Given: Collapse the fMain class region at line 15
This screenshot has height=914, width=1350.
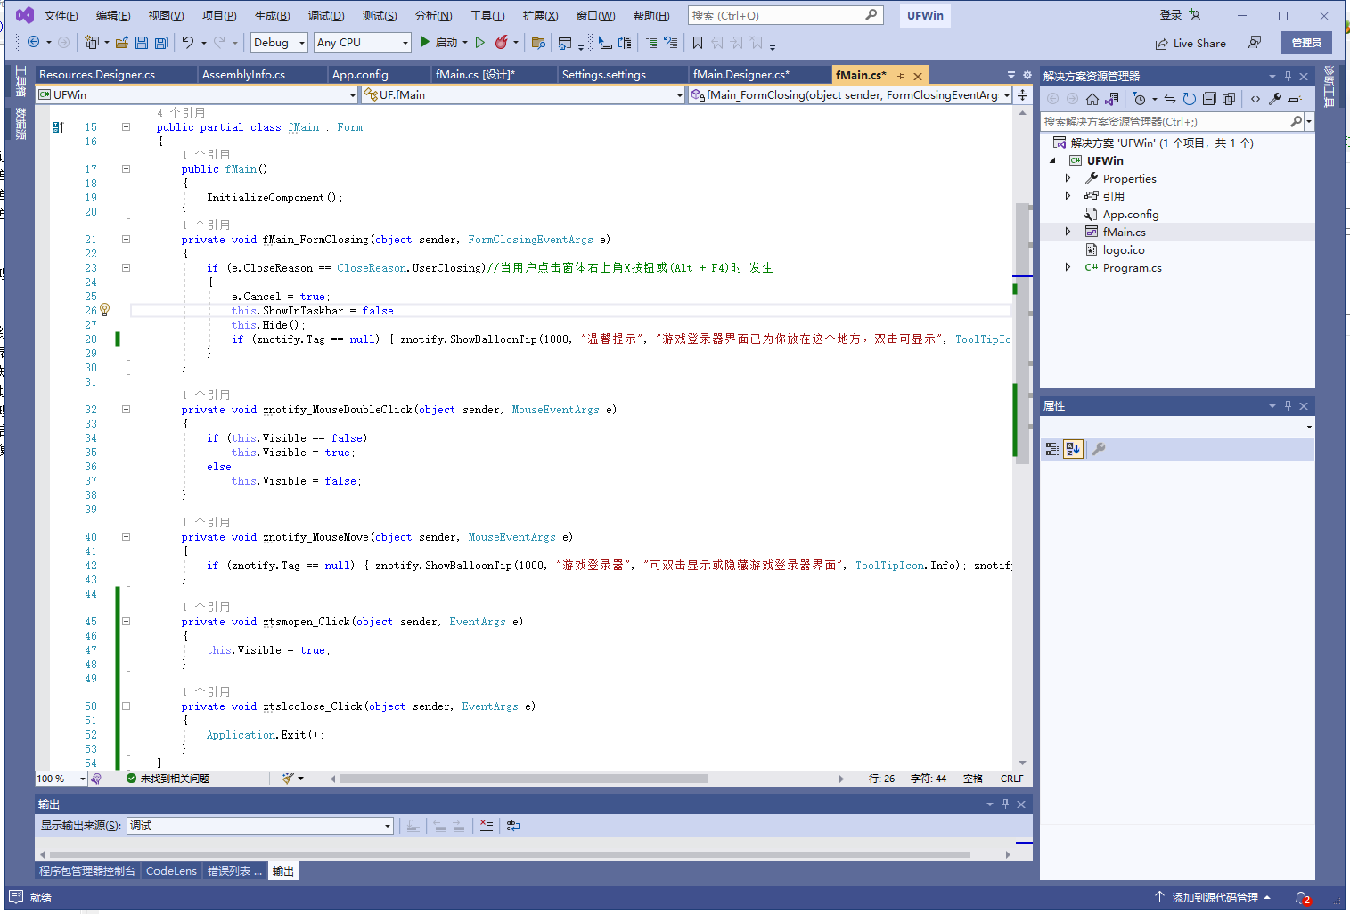Looking at the screenshot, I should 126,127.
